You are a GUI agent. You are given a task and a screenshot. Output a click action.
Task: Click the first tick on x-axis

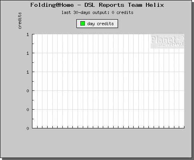click(x=37, y=127)
